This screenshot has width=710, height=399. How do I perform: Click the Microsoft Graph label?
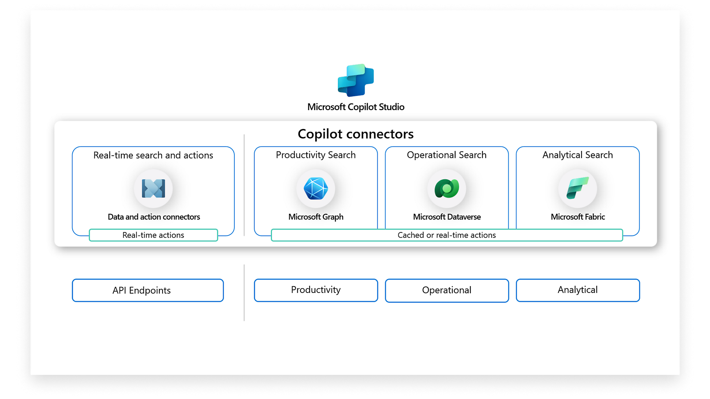(x=316, y=217)
